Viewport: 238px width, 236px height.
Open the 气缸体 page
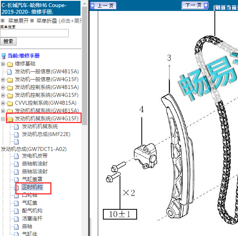pos(29,234)
